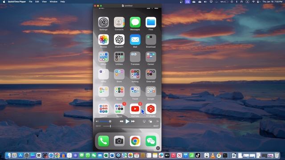This screenshot has width=285, height=160.
Task: Open TikTok from the Dock
Action: [x=198, y=155]
